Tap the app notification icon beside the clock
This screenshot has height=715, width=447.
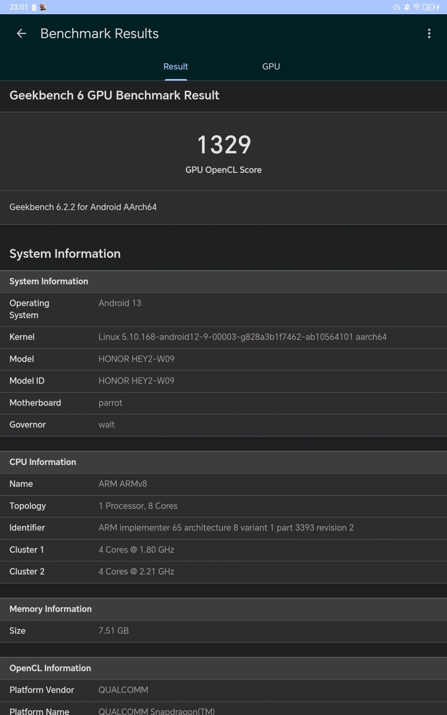click(x=43, y=7)
